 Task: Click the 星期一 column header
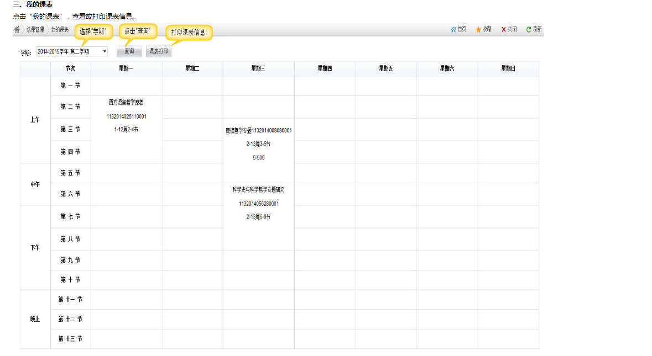(126, 68)
